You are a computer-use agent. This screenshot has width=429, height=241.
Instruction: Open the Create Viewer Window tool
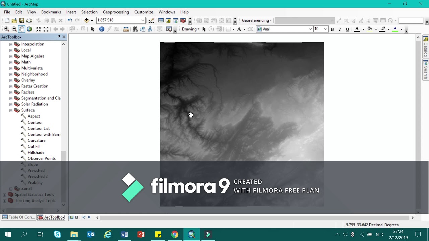[x=169, y=29]
